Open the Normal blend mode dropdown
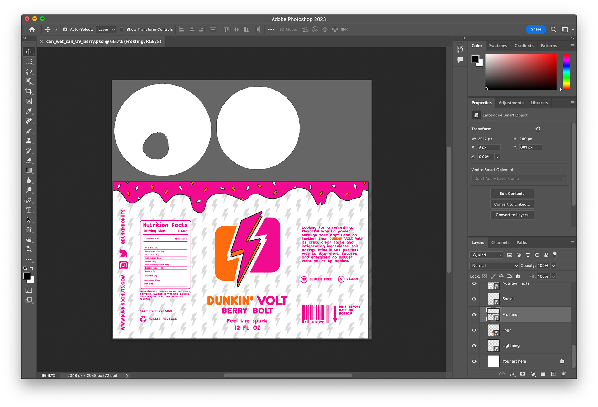Image resolution: width=598 pixels, height=407 pixels. click(x=494, y=266)
